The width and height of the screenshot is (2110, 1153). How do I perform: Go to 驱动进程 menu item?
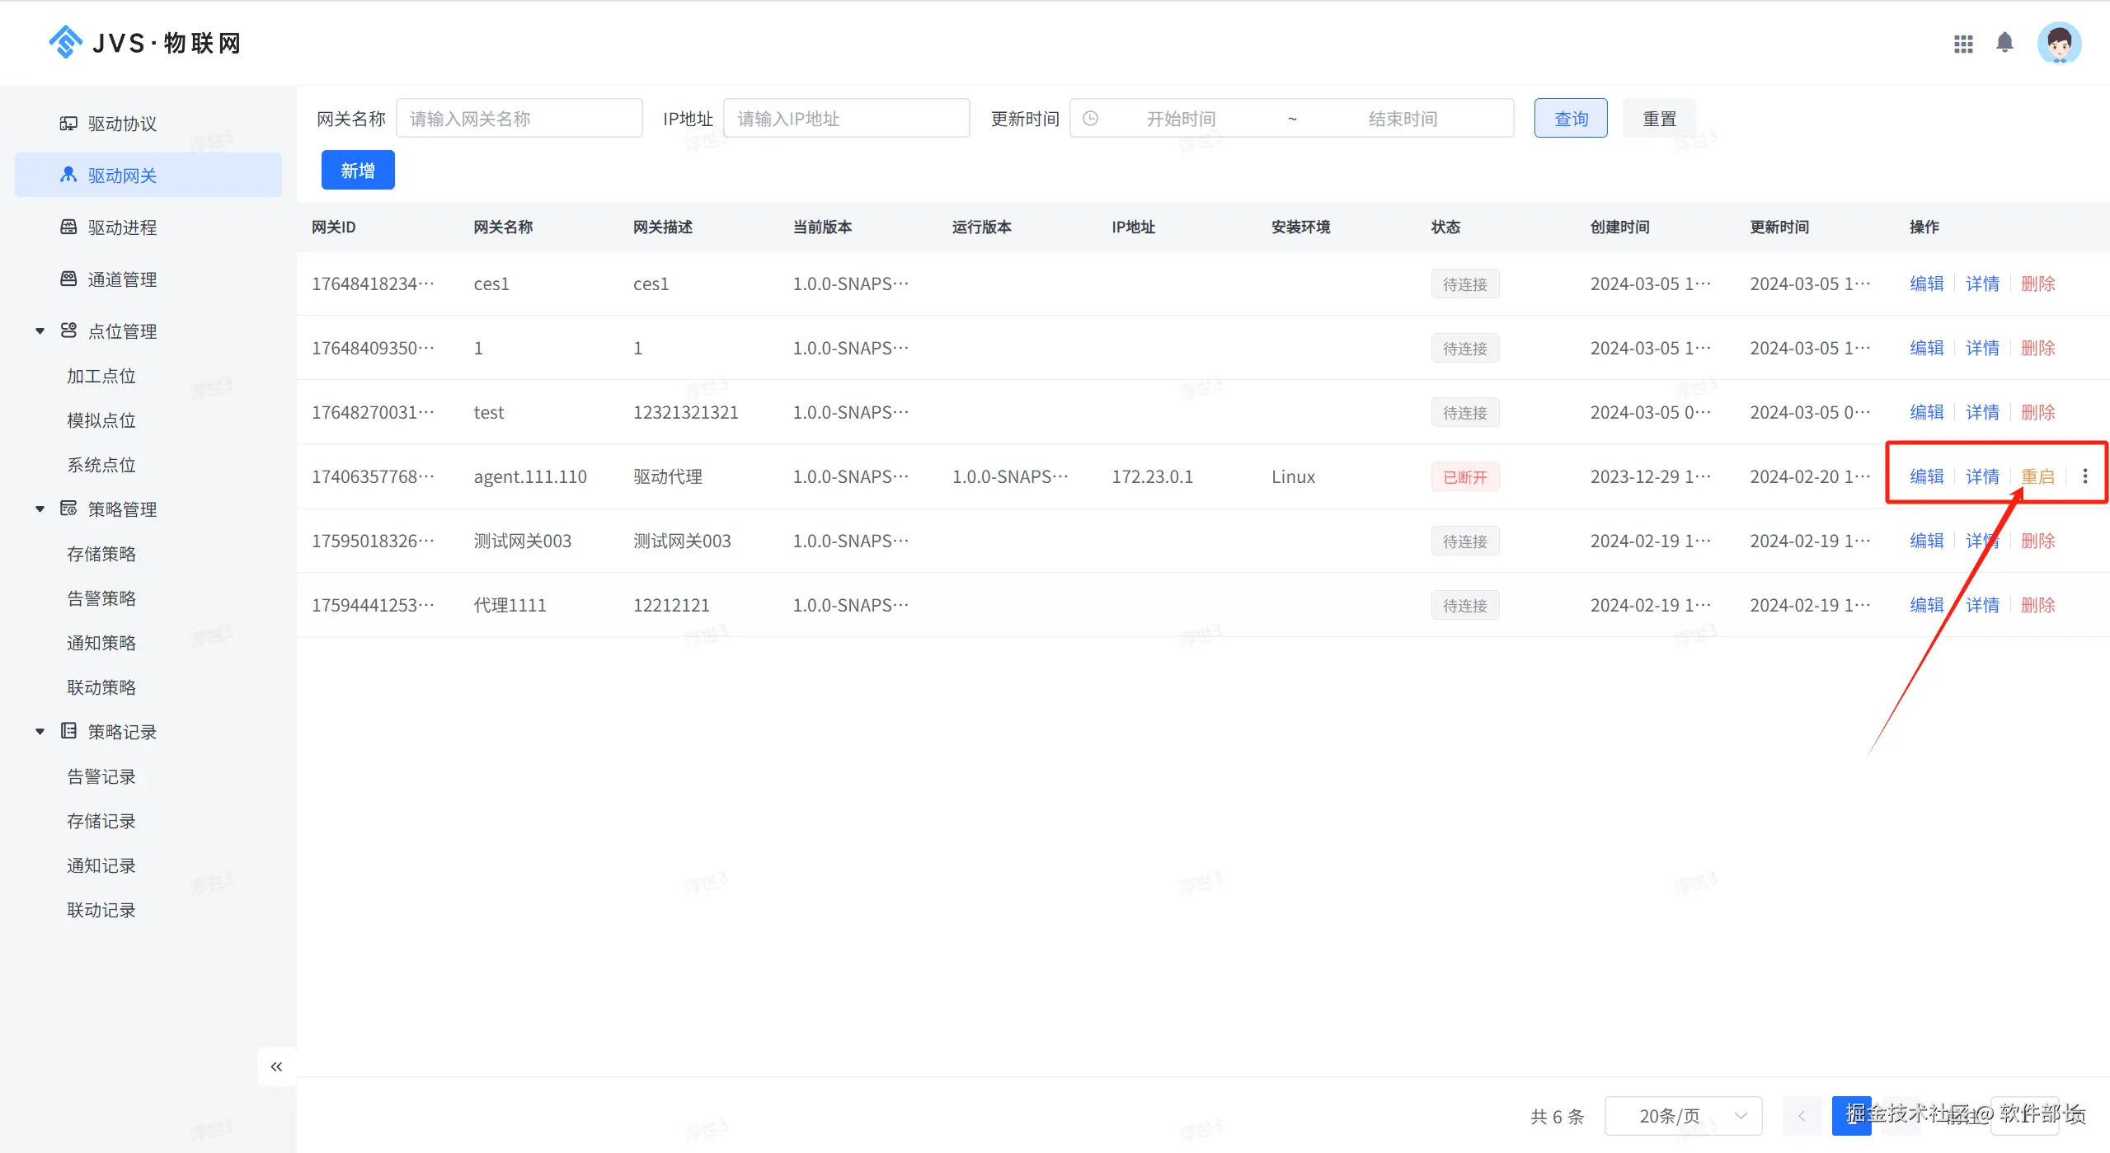coord(122,227)
